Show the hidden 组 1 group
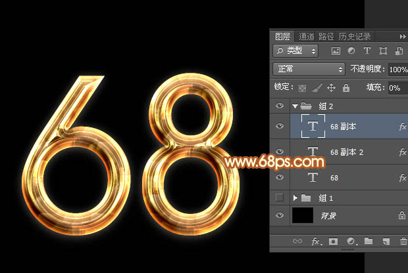 [280, 198]
